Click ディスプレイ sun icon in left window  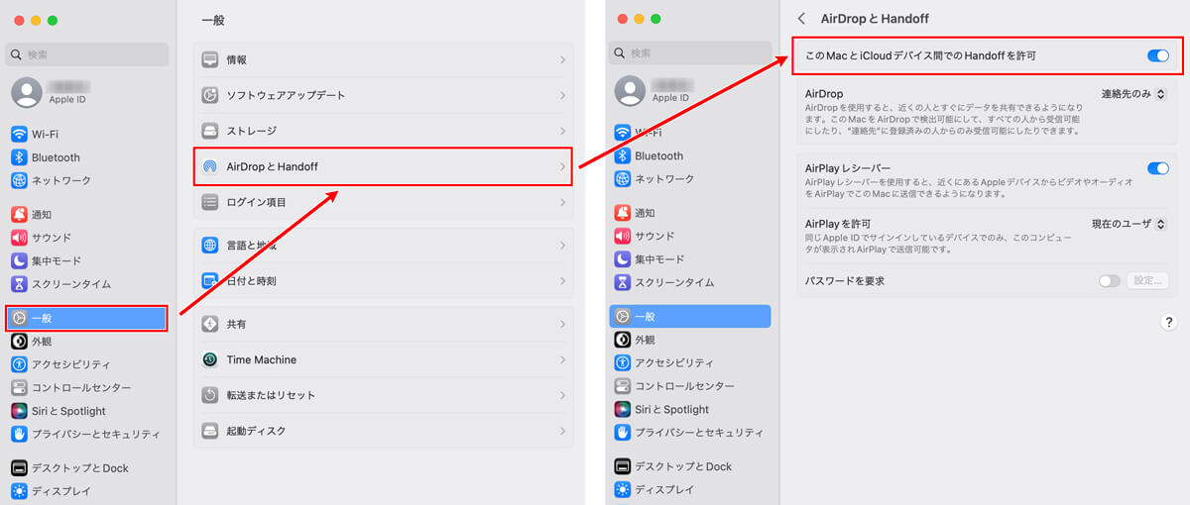[x=19, y=491]
